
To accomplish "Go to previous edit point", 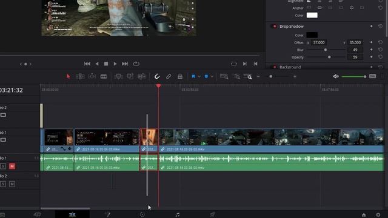I will pyautogui.click(x=255, y=64).
